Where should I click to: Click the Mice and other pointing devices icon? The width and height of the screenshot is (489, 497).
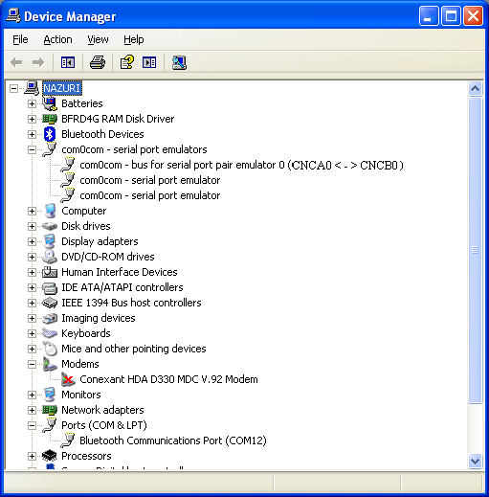50,349
